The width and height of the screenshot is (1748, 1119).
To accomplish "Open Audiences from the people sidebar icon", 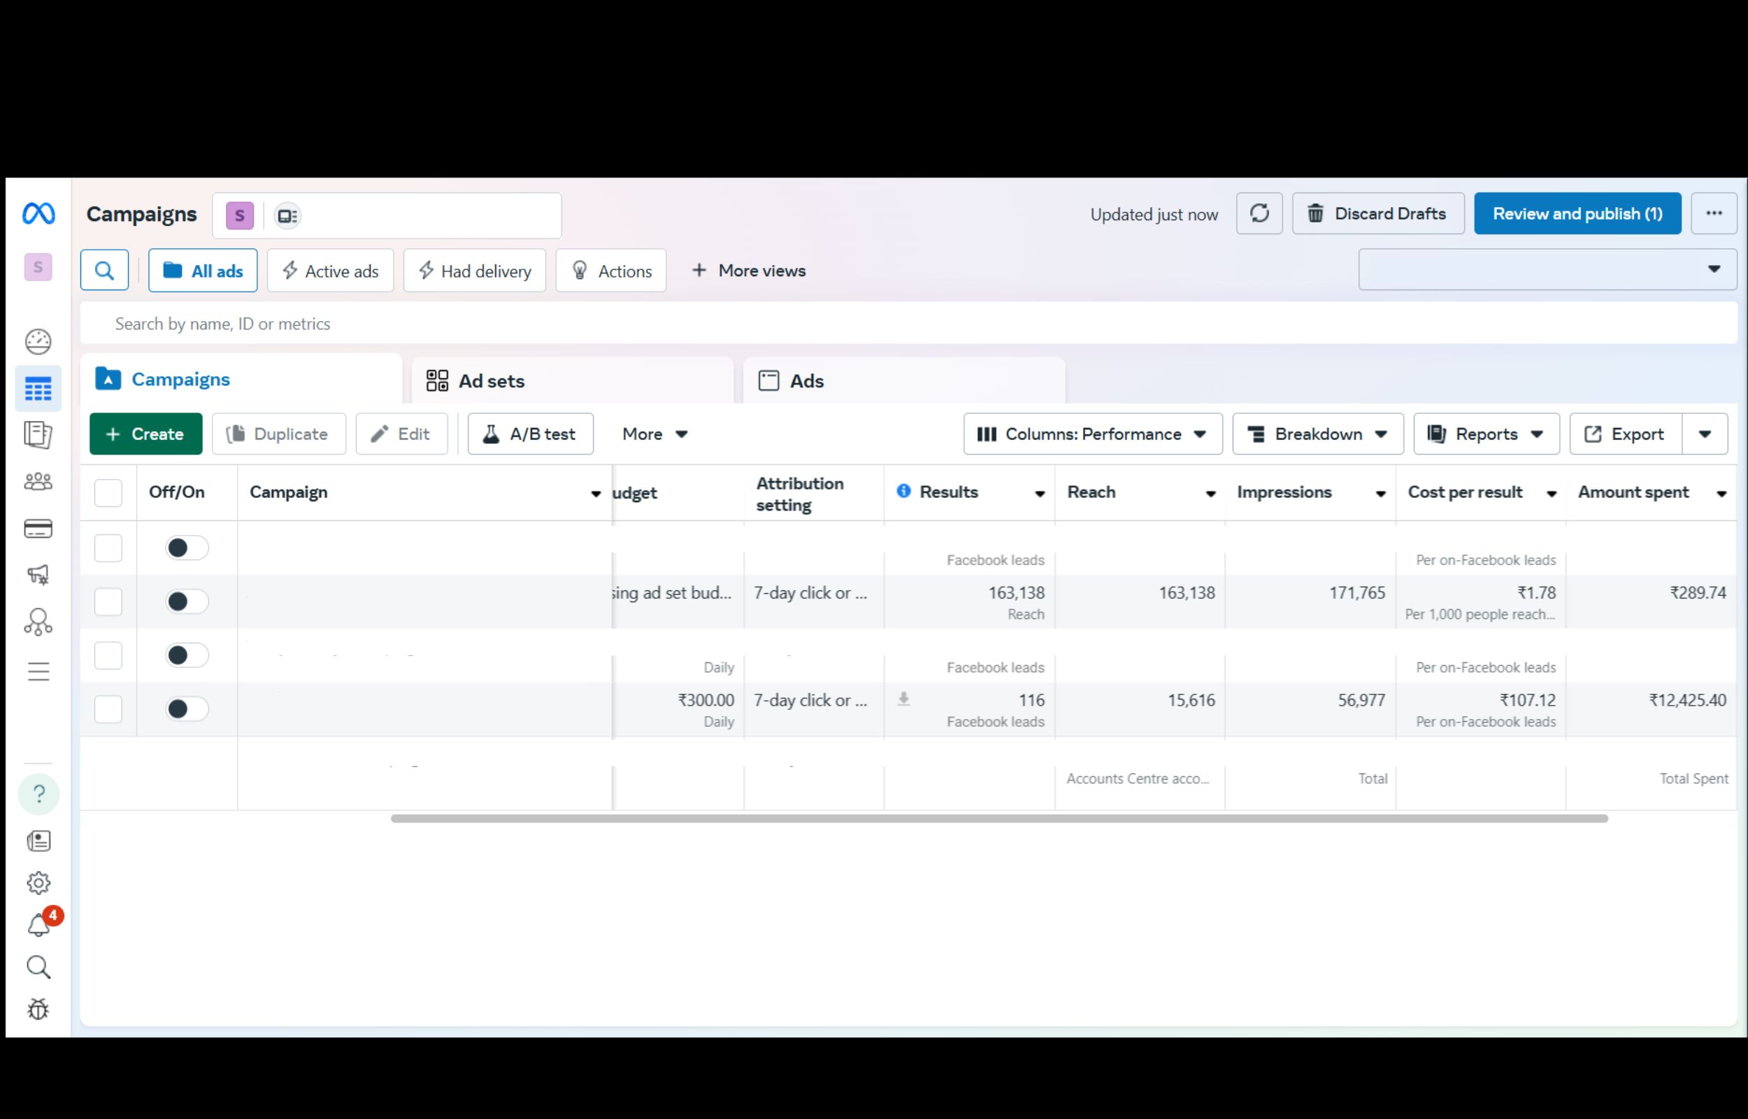I will click(x=38, y=482).
